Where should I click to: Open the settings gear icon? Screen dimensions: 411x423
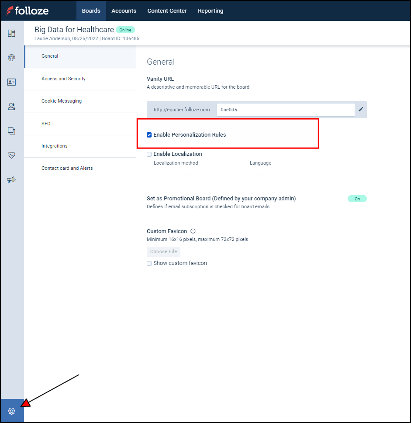(x=12, y=411)
